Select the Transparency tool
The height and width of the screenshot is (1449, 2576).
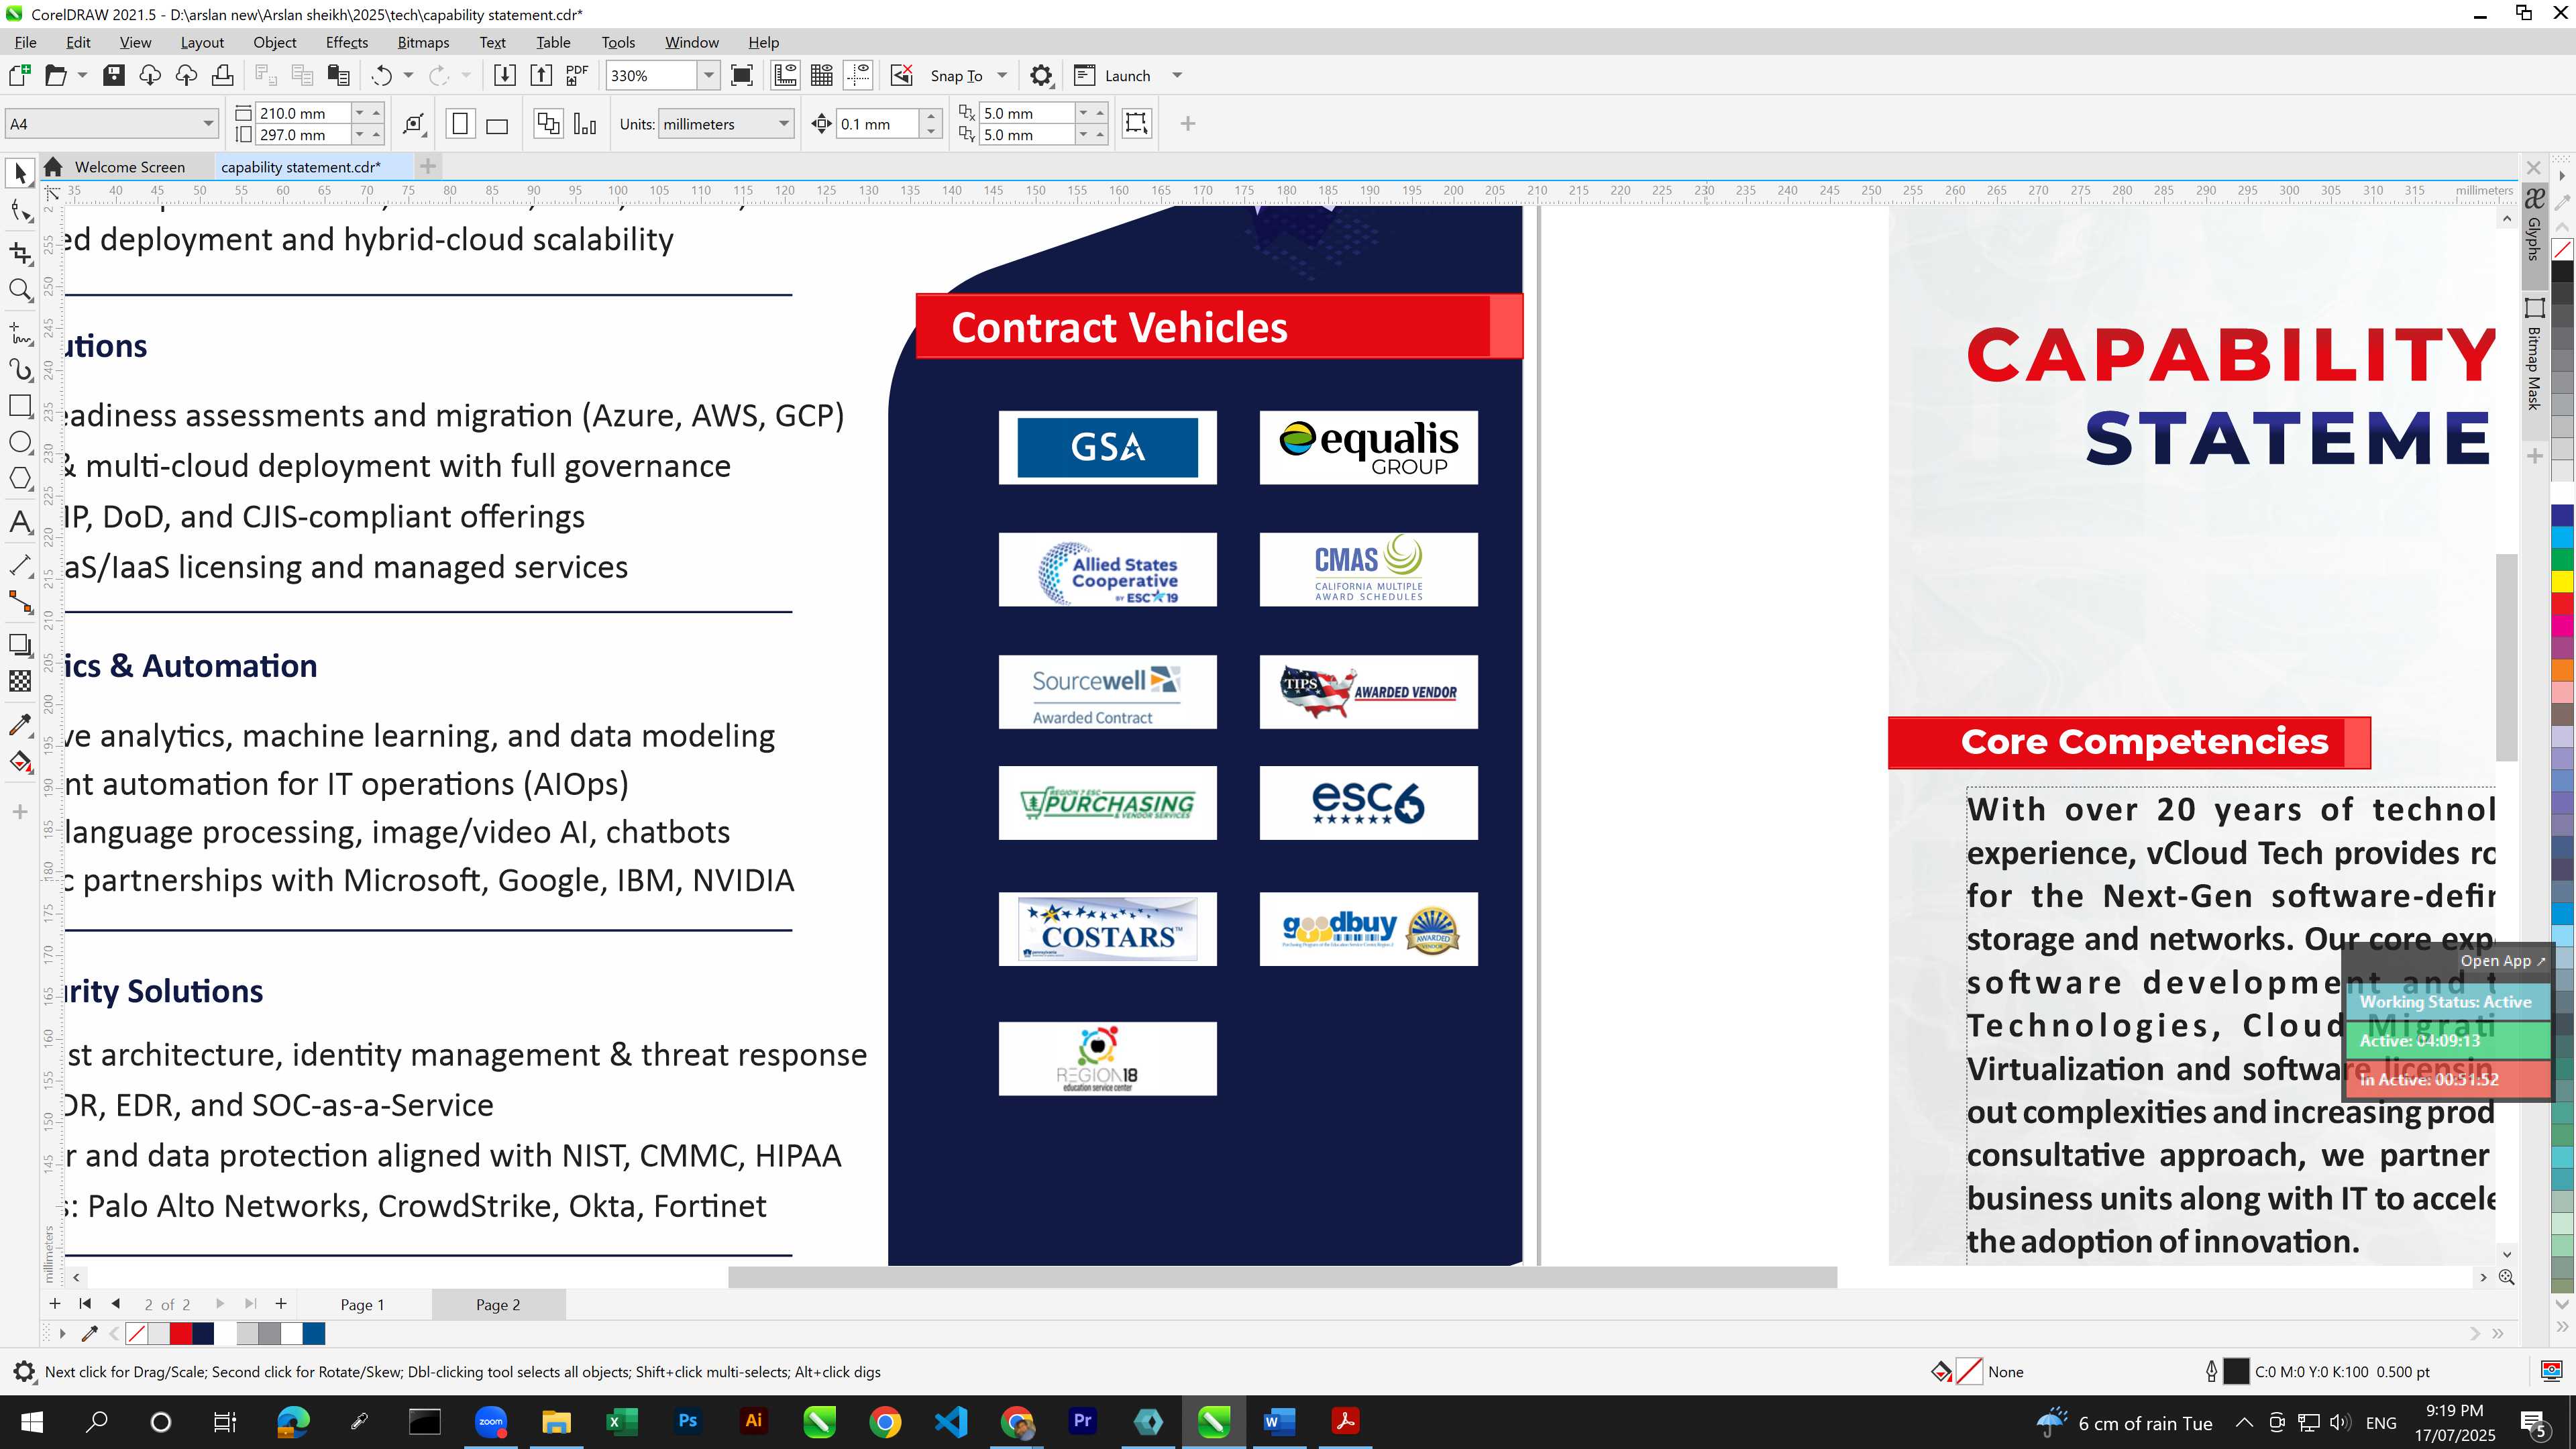coord(20,681)
